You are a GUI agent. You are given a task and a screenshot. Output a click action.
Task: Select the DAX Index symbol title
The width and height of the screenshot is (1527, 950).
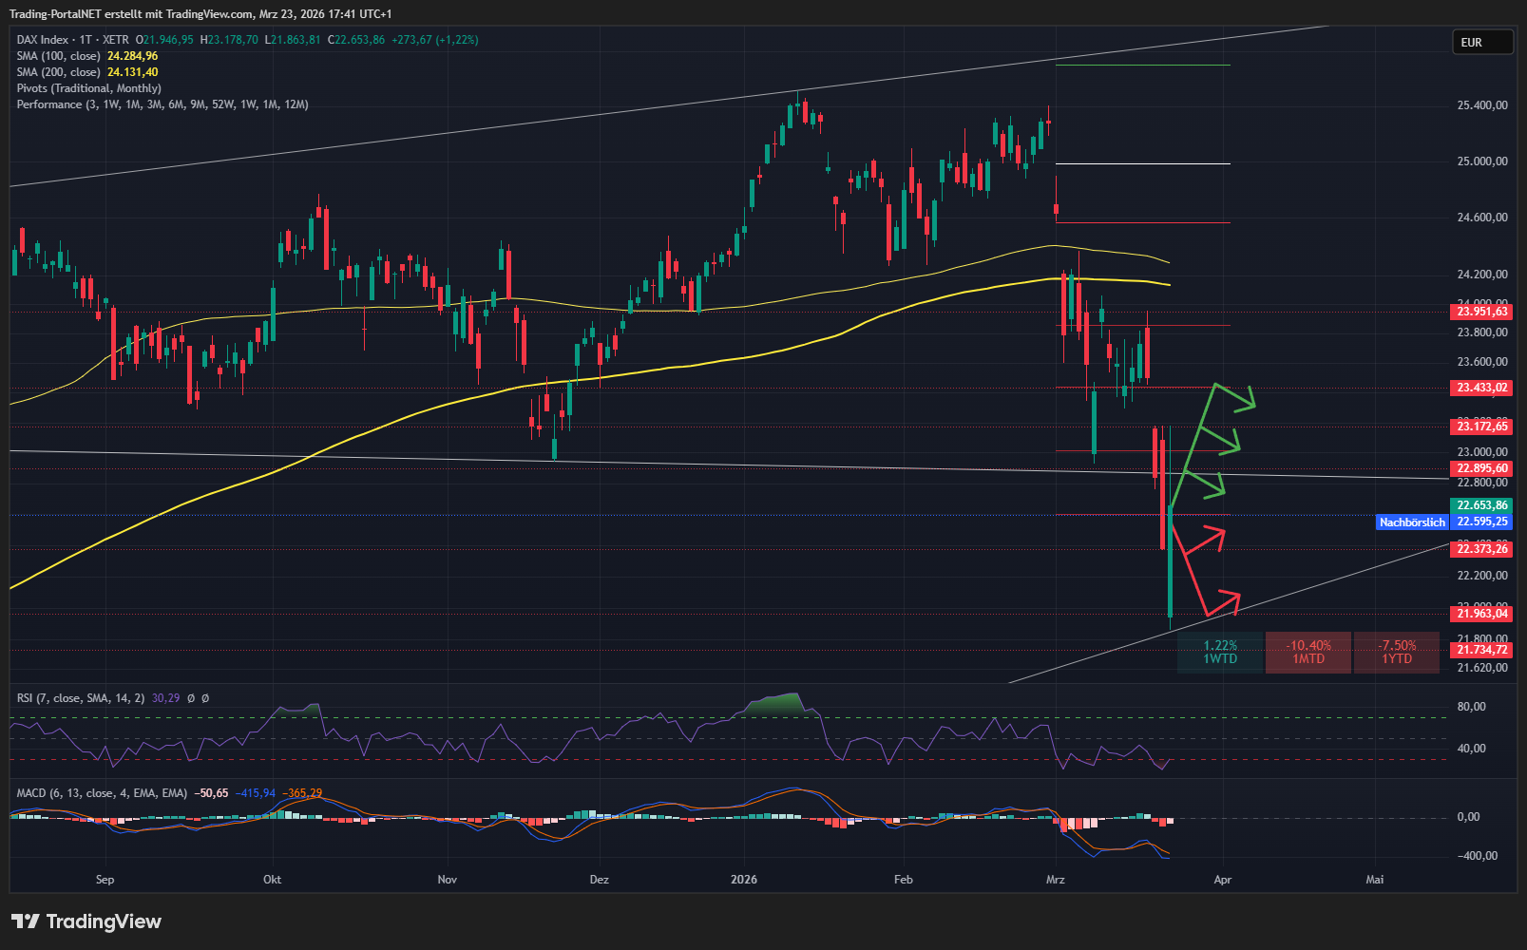[x=43, y=40]
